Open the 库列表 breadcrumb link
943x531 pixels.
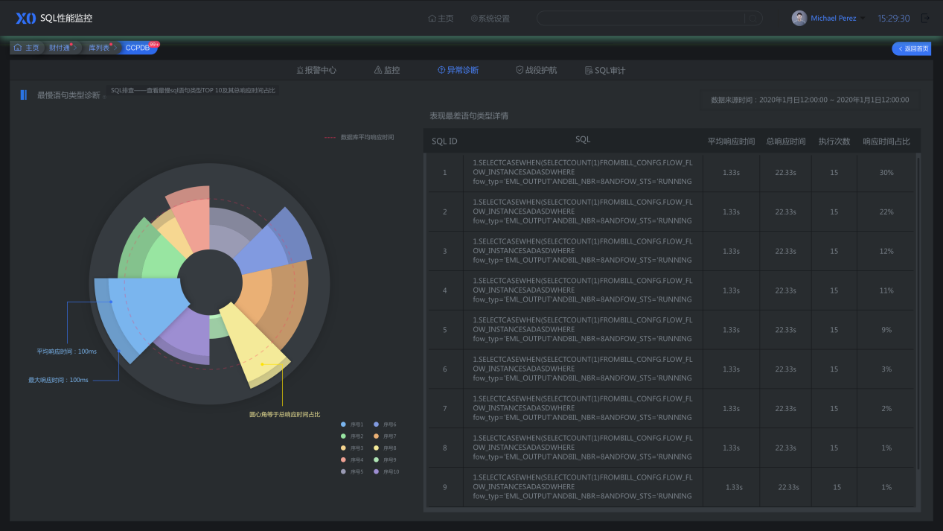point(99,48)
